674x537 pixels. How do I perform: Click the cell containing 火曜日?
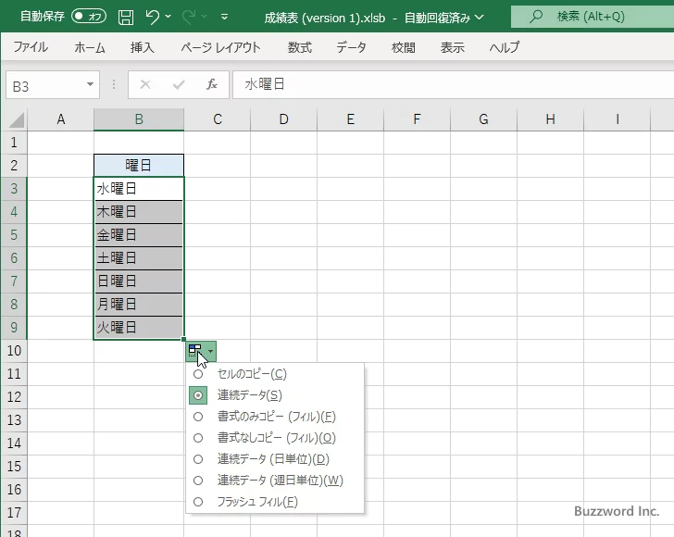click(139, 328)
